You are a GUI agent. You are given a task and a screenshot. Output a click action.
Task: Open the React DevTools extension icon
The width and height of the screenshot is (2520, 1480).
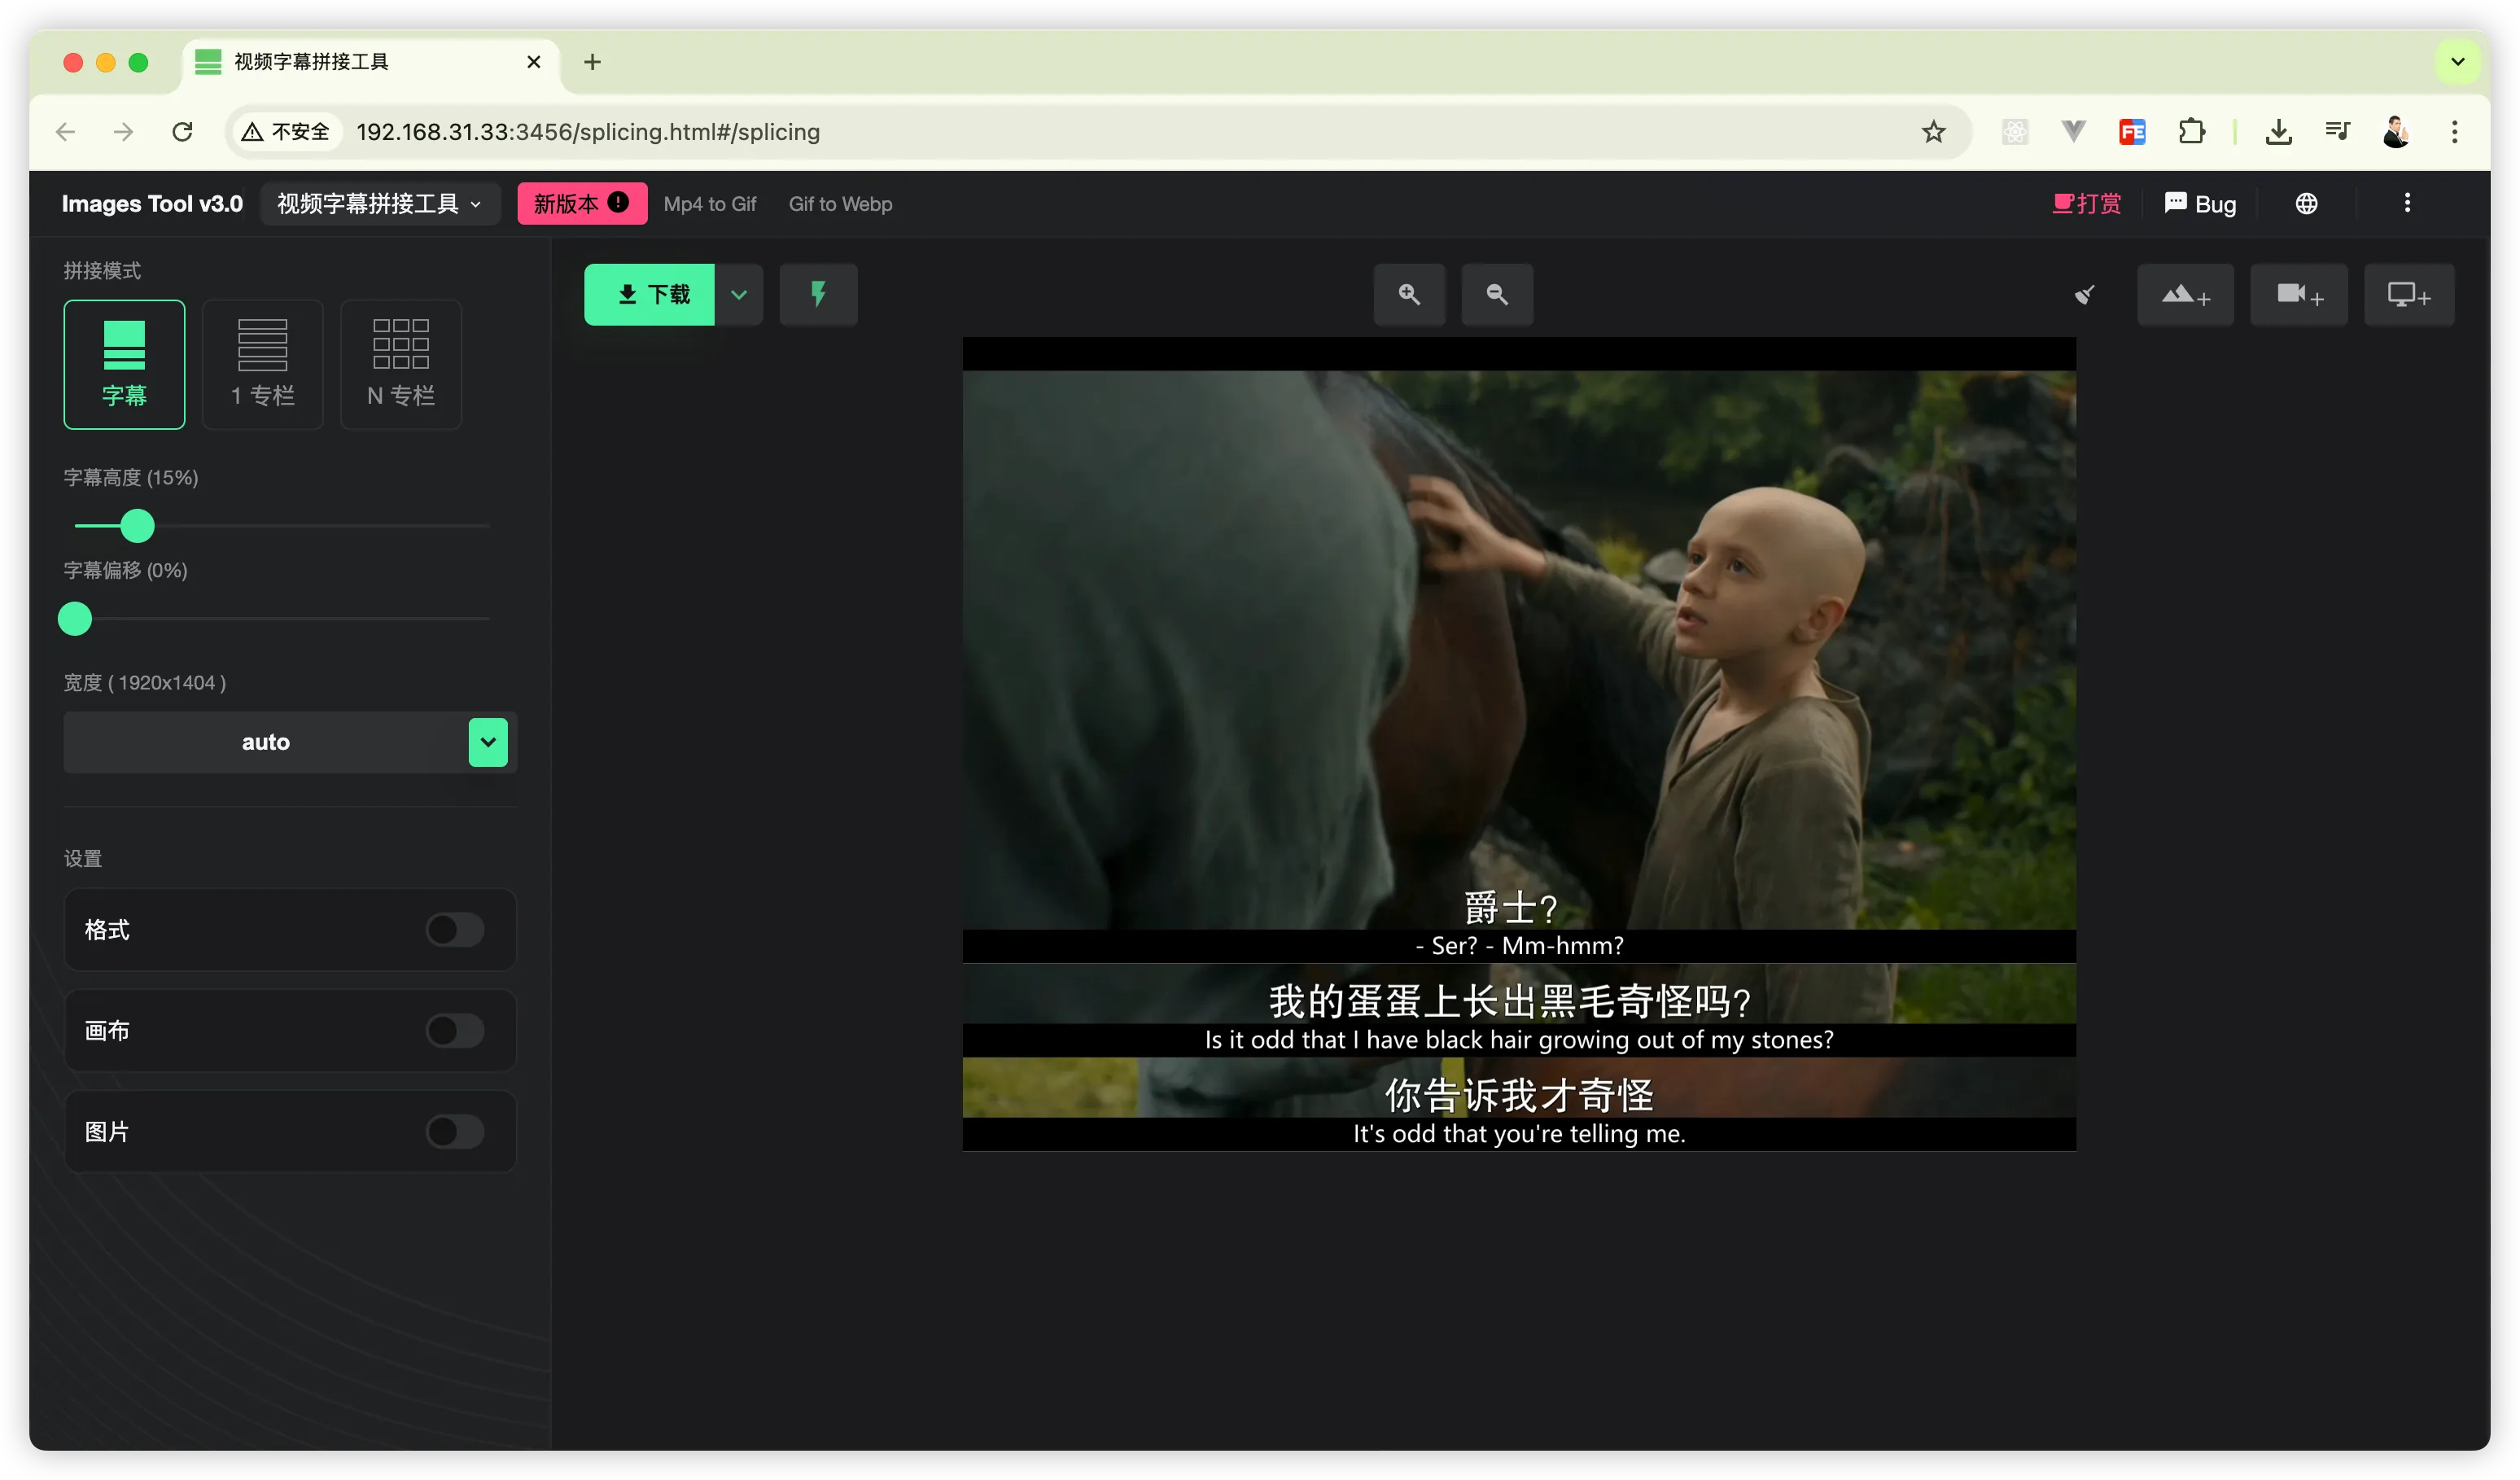pos(2015,132)
